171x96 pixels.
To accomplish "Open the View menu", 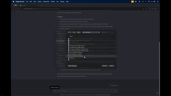I will (35, 2).
